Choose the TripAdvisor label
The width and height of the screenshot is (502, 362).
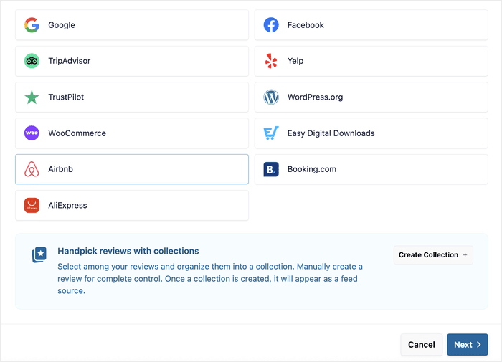pos(69,61)
